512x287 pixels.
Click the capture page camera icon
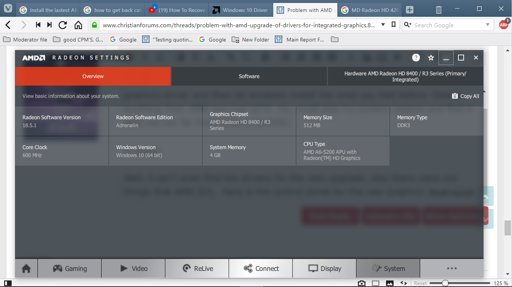(361, 283)
